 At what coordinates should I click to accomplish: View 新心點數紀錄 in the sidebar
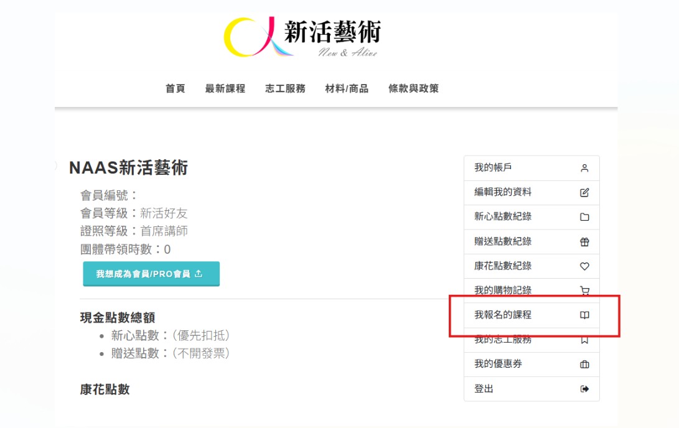point(531,217)
